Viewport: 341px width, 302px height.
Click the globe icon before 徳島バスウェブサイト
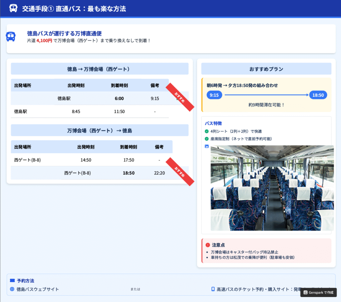tap(12, 289)
